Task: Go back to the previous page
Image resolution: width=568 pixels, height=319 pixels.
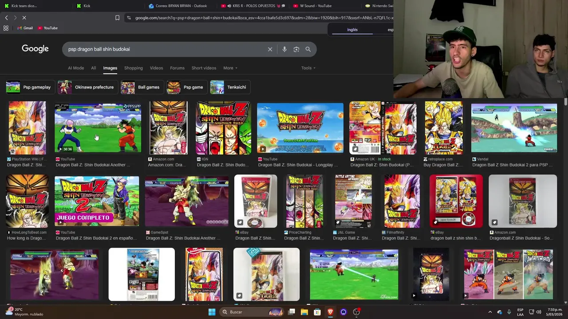Action: pyautogui.click(x=6, y=18)
